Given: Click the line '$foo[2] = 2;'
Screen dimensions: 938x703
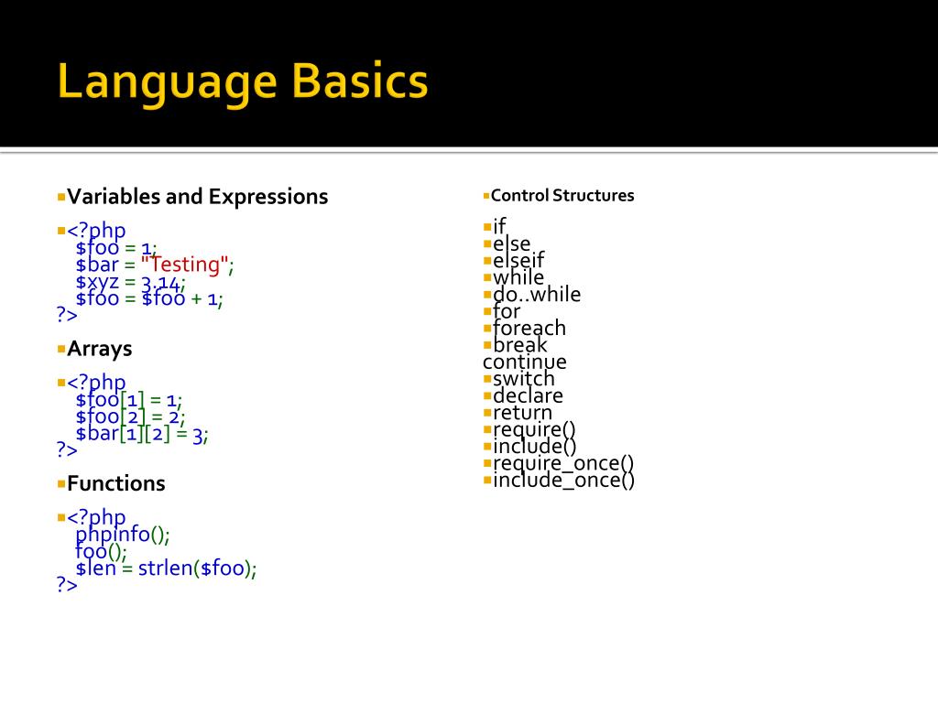Looking at the screenshot, I should [x=130, y=416].
